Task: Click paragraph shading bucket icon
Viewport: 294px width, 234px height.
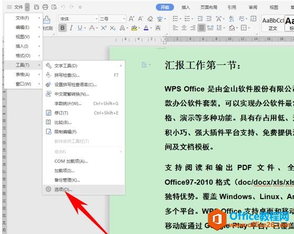Action: [x=232, y=28]
